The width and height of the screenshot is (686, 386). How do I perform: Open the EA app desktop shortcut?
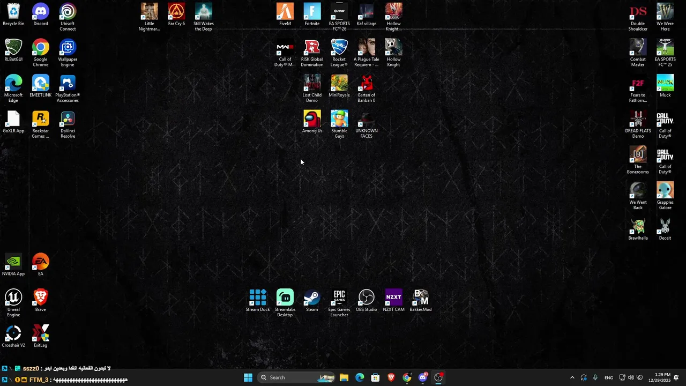41,265
